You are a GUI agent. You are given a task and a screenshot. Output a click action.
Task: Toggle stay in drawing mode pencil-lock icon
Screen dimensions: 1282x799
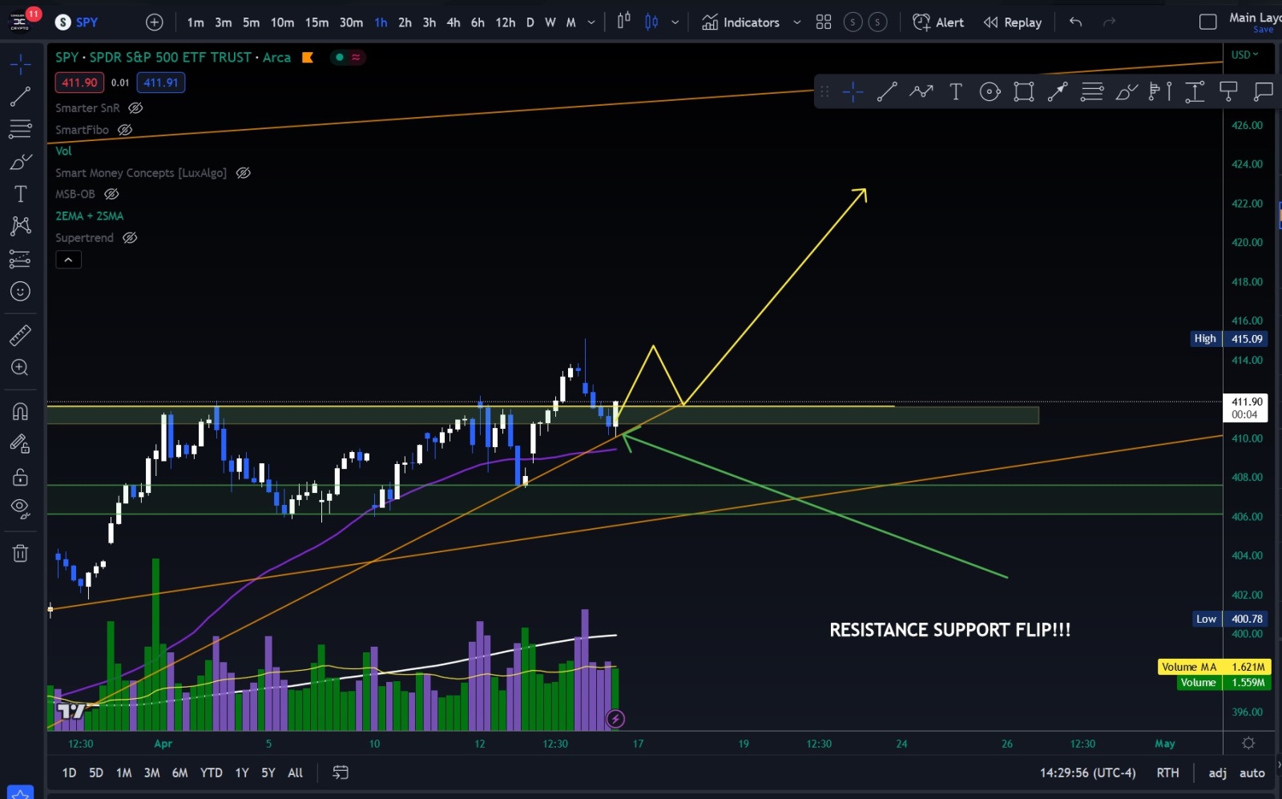pyautogui.click(x=20, y=444)
